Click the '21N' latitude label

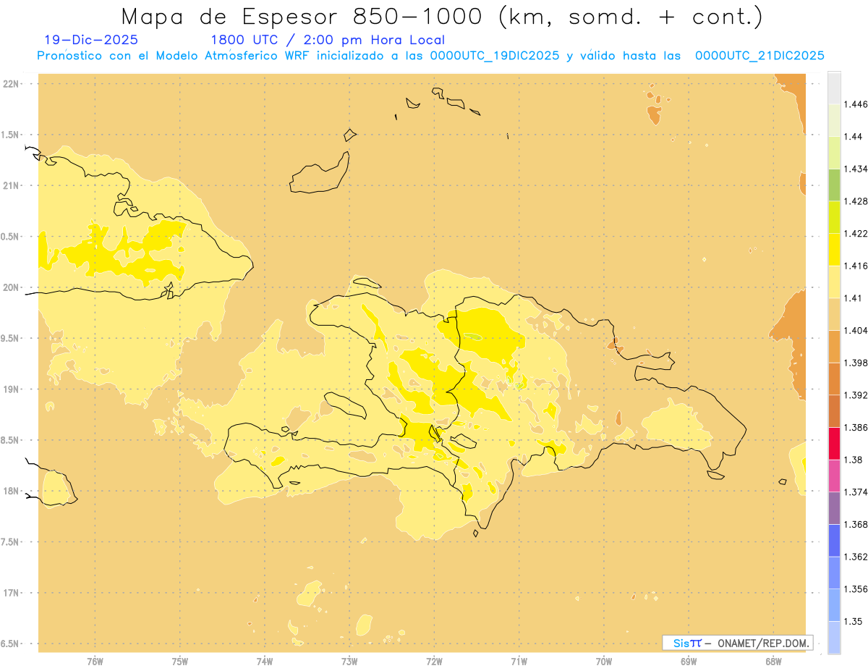pyautogui.click(x=12, y=185)
